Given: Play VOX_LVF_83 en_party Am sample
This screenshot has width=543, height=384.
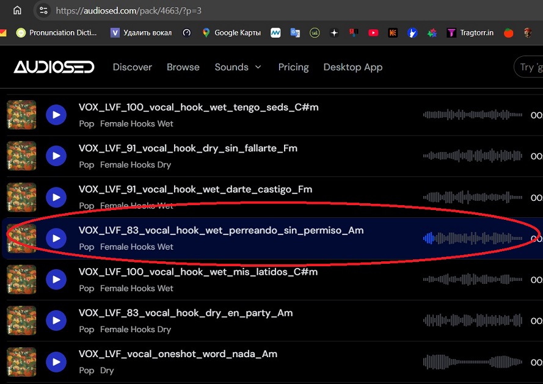Looking at the screenshot, I should click(x=56, y=321).
